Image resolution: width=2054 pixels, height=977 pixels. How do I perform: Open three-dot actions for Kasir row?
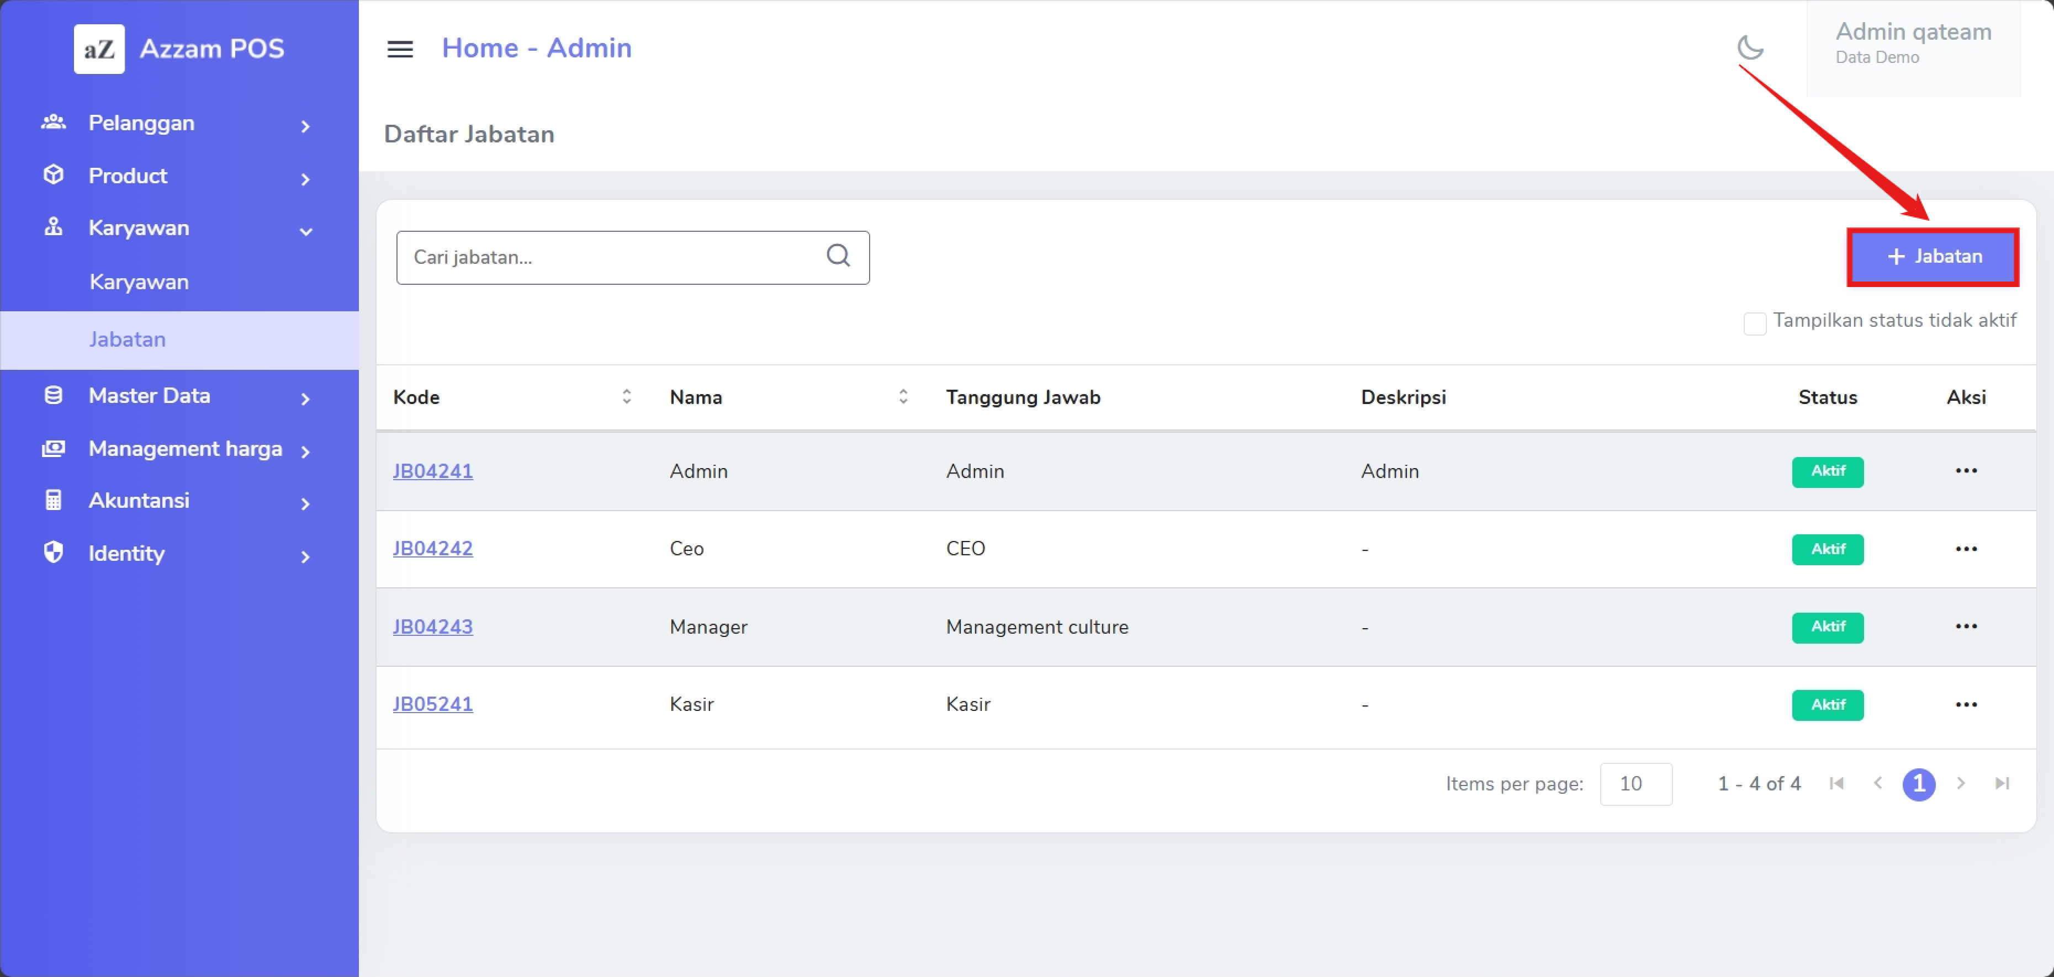coord(1966,704)
